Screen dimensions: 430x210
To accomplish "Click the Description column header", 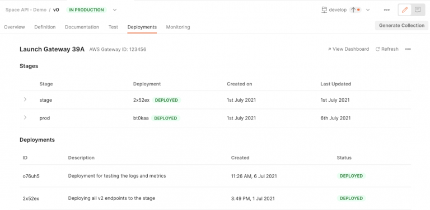I will click(81, 157).
